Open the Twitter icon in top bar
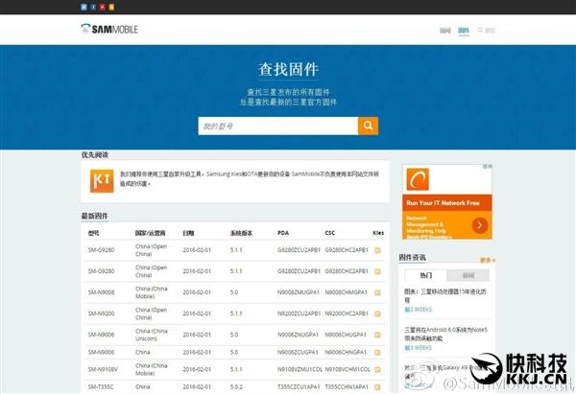The height and width of the screenshot is (394, 576). [x=84, y=7]
